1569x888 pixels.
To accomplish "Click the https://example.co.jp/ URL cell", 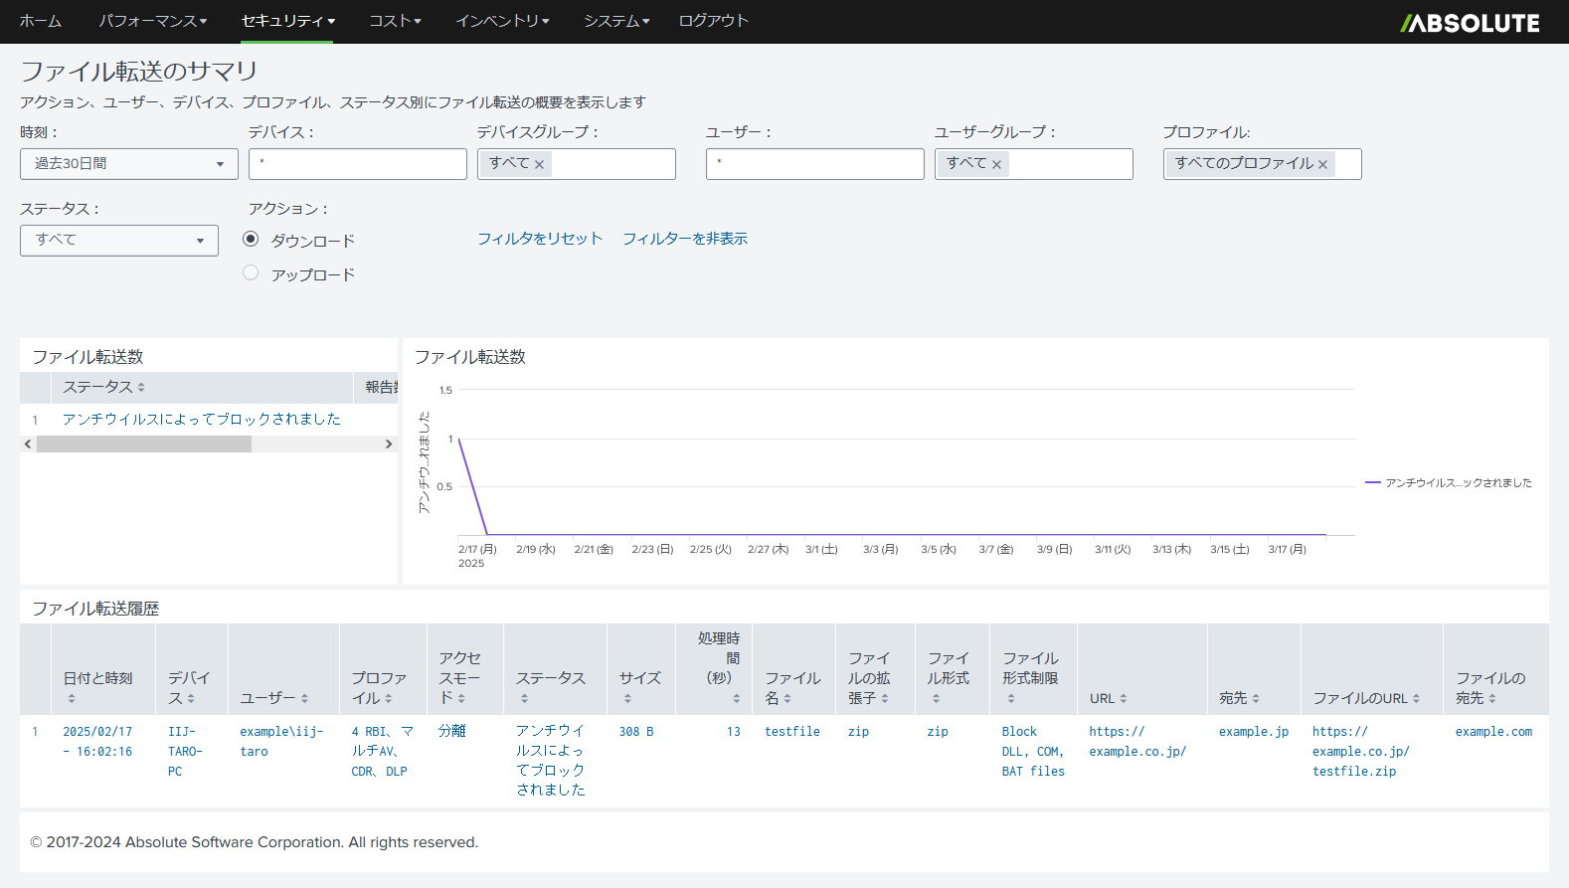I will tap(1137, 741).
